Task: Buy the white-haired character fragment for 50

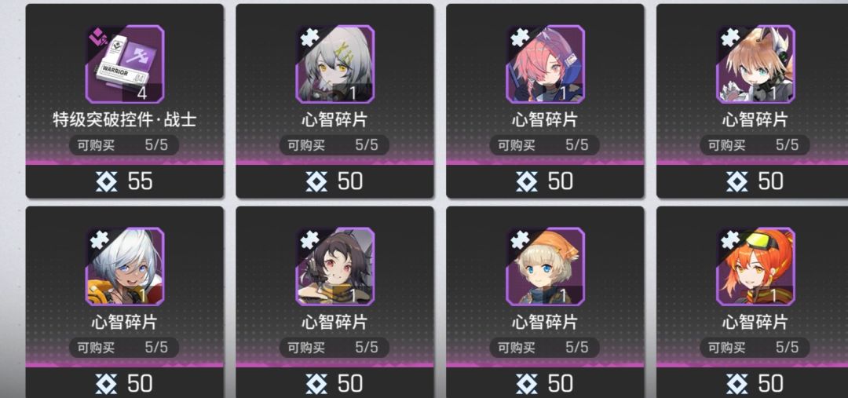Action: 124,383
